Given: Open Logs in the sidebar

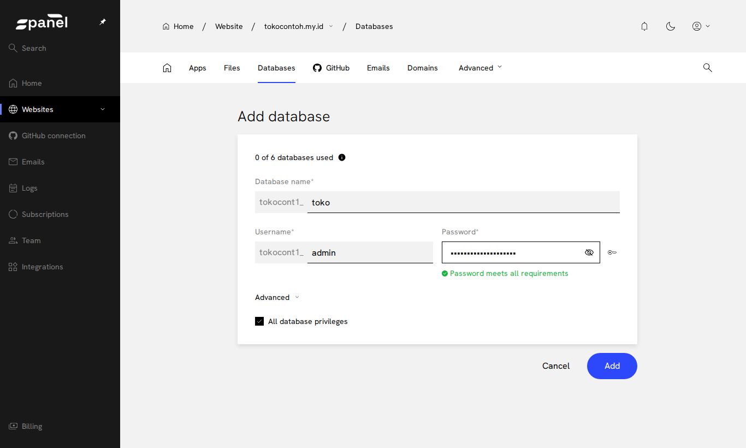Looking at the screenshot, I should pyautogui.click(x=60, y=188).
